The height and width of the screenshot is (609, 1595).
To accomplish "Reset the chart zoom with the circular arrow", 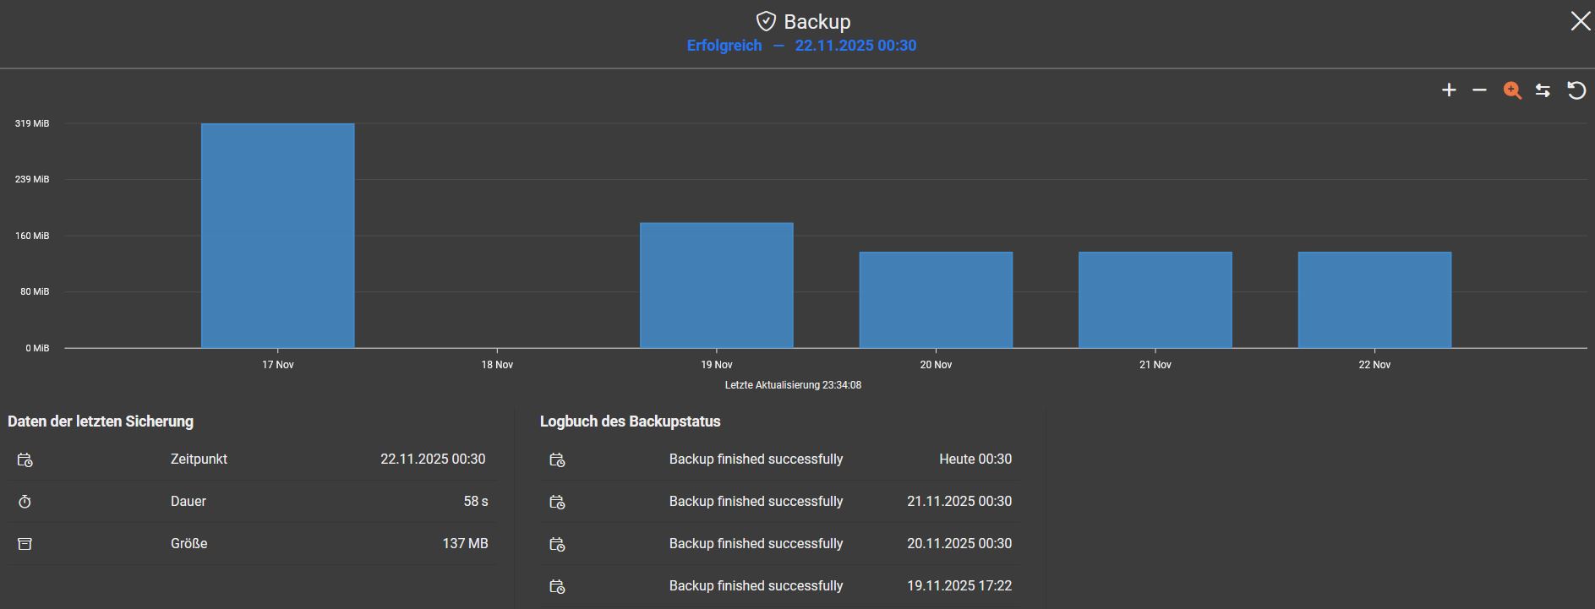I will (x=1576, y=90).
